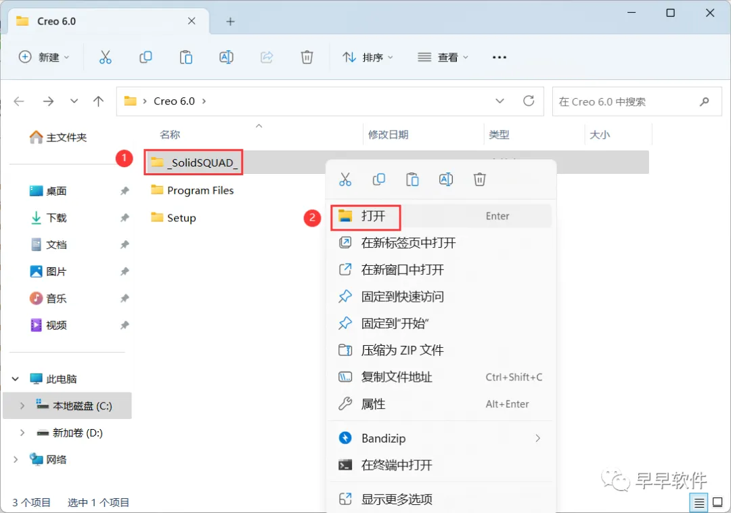Screen dimensions: 731x513
Task: Click chevron after Creo 6.0 in address bar
Action: [x=204, y=101]
